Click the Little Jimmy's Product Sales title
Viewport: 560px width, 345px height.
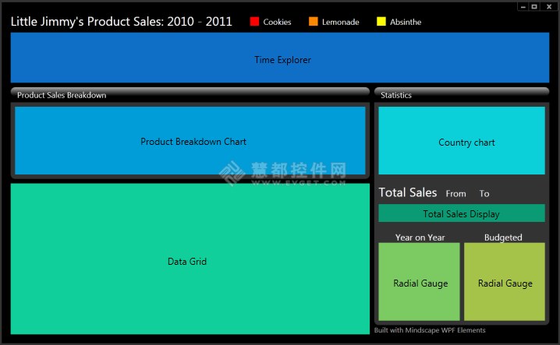click(121, 21)
